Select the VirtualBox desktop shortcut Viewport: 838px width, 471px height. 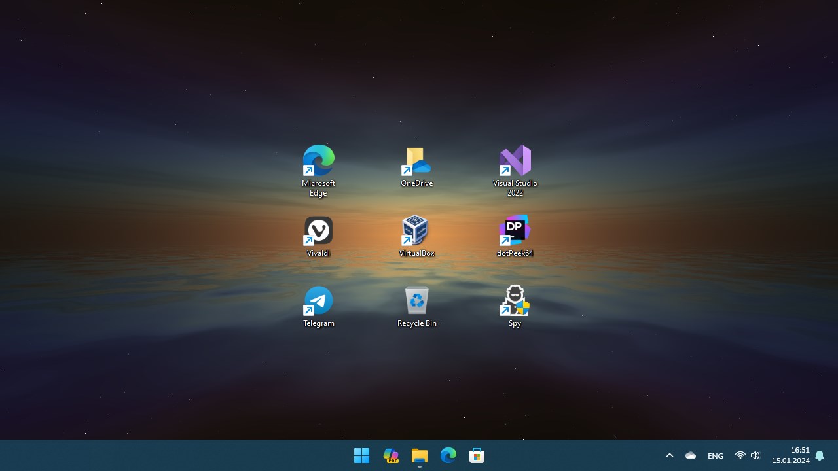(417, 236)
